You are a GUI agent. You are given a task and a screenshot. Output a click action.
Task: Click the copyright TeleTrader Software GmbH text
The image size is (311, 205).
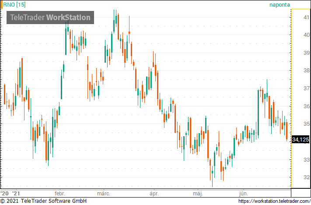coord(43,201)
